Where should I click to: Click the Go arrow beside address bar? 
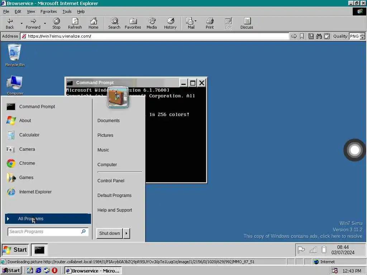pos(294,36)
